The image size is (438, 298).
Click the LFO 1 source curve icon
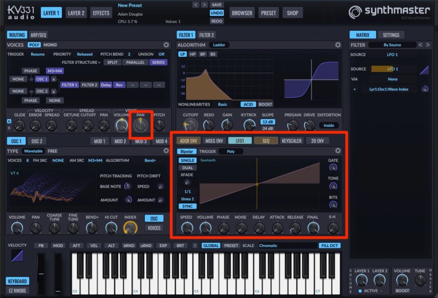[424, 71]
